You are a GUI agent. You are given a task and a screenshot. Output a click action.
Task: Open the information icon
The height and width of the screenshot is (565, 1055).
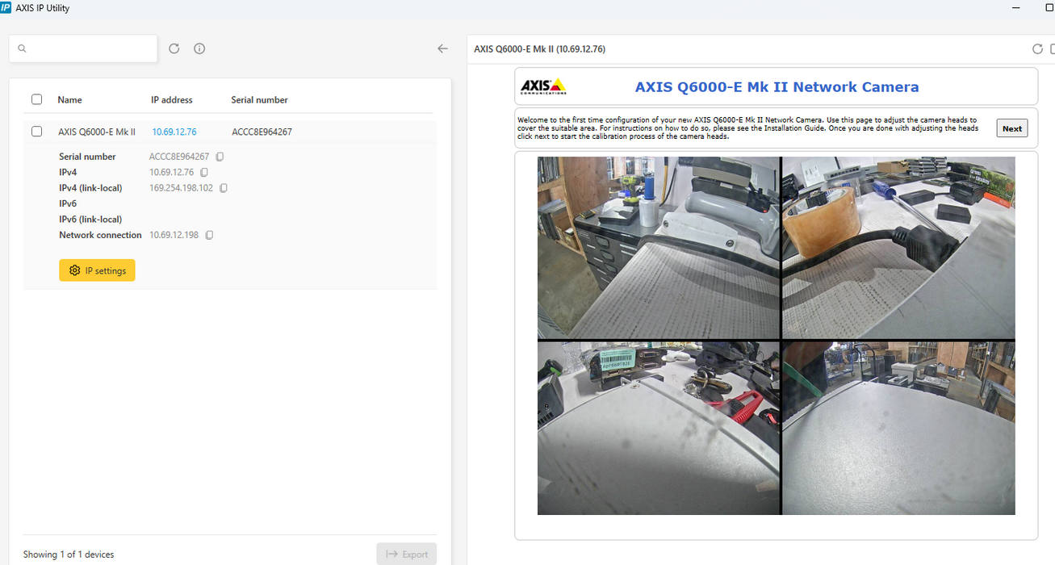199,48
